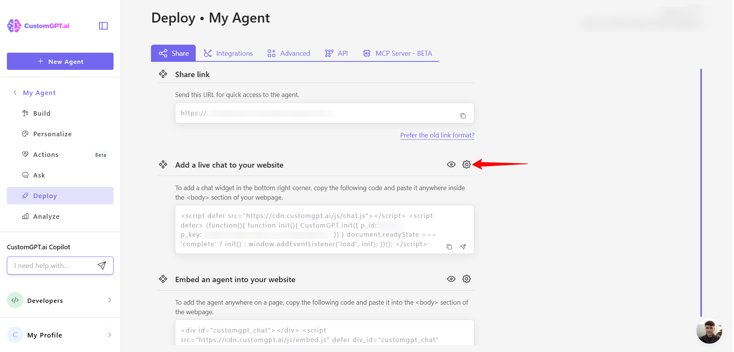The image size is (734, 352).
Task: Open My Profile avatar
Action: tap(15, 335)
